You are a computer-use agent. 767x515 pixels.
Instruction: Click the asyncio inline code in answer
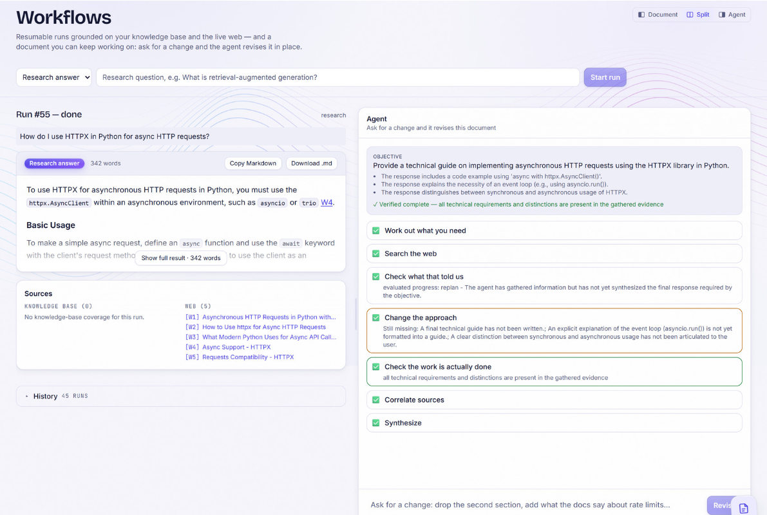pyautogui.click(x=272, y=203)
